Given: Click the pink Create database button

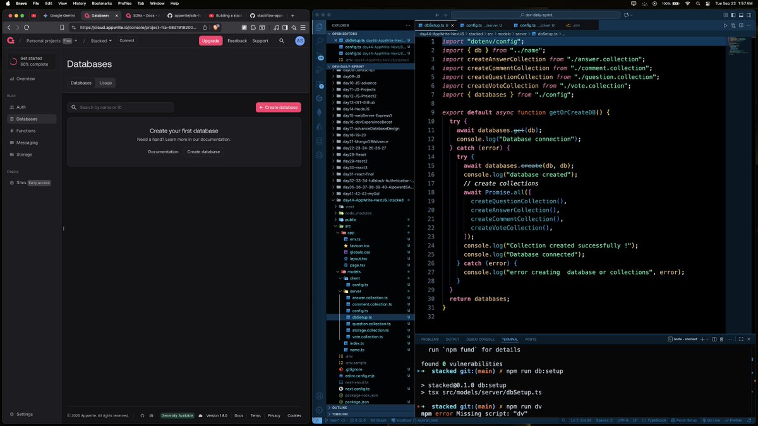Looking at the screenshot, I should 279,107.
